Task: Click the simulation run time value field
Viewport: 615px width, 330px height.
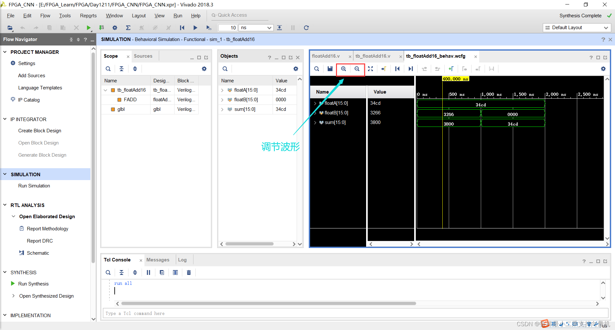Action: (228, 28)
